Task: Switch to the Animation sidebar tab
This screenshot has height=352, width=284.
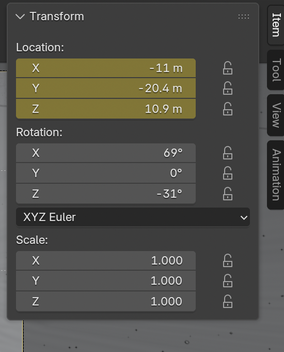Action: [276, 174]
